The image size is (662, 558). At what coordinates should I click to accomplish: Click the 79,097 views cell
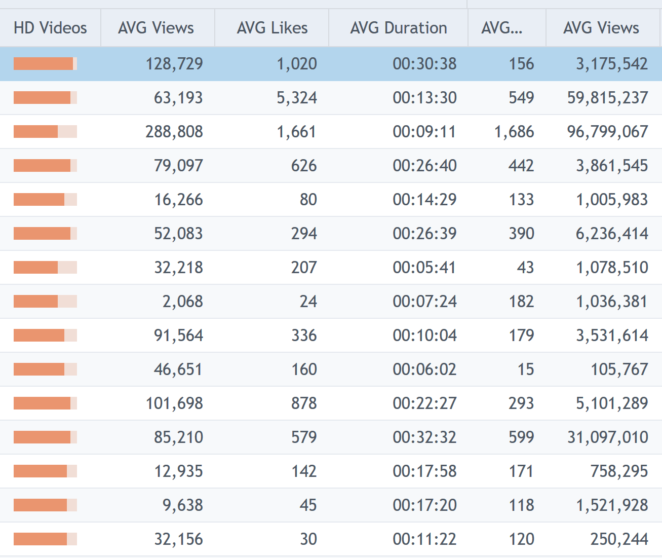(x=178, y=166)
